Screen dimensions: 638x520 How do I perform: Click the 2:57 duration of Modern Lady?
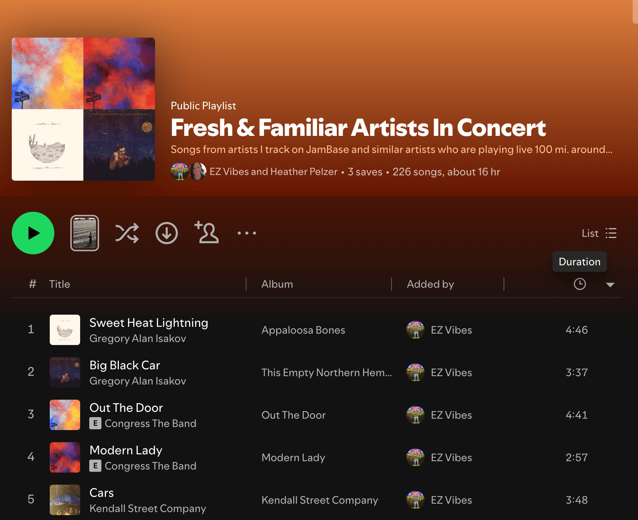tap(576, 458)
